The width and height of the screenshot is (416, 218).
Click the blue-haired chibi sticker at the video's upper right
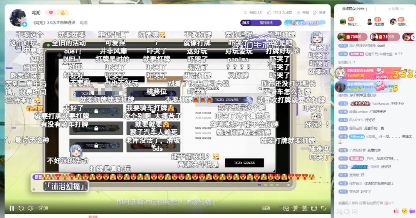pyautogui.click(x=317, y=38)
